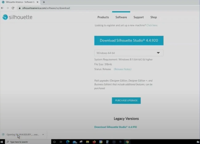Go back in the browser
Image resolution: width=200 pixels, height=144 pixels.
click(x=2, y=8)
